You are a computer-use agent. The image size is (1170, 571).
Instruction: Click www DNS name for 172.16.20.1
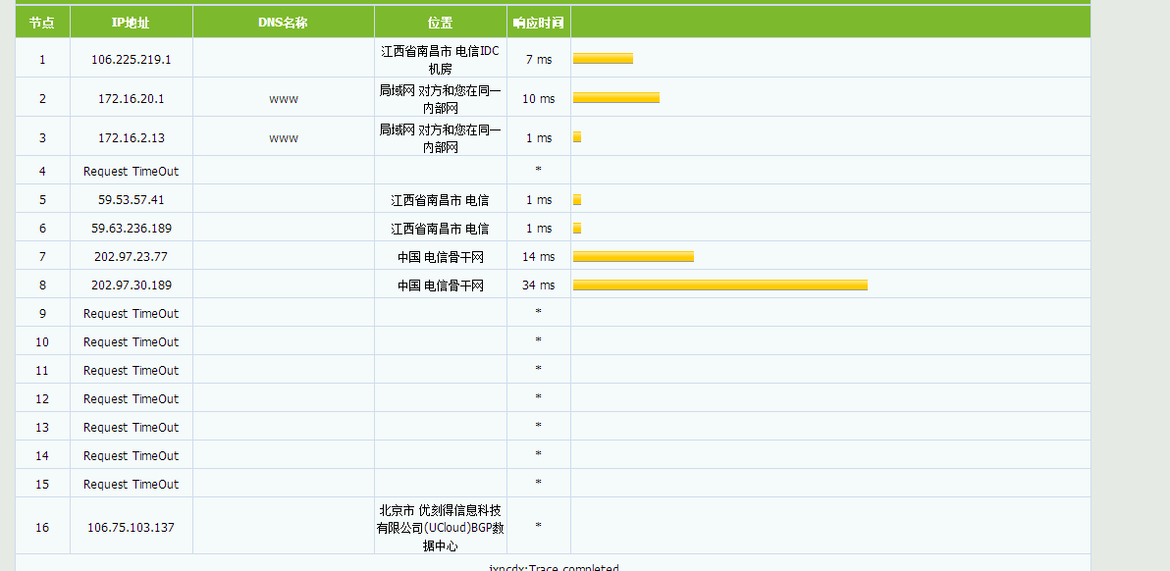click(284, 99)
